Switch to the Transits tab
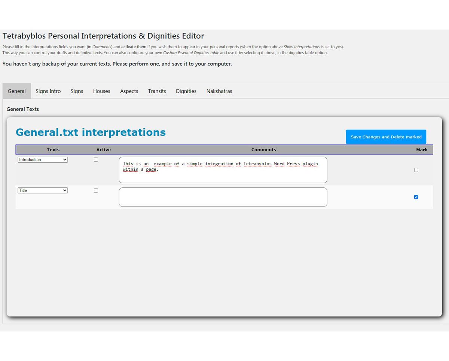The height and width of the screenshot is (361, 449). 157,91
